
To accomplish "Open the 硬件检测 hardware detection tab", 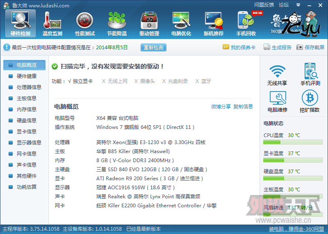I will 20,24.
